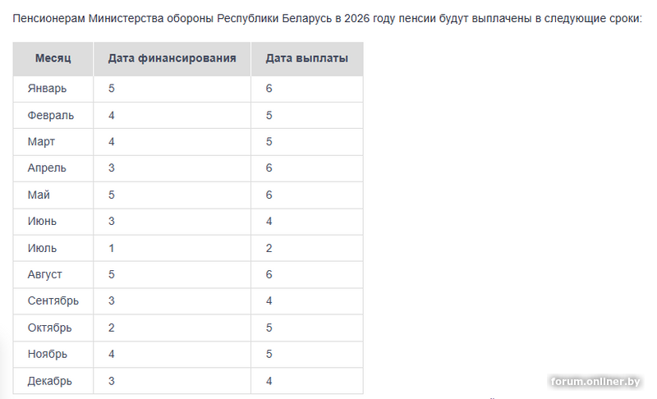
Task: Click the "Апрель" row label
Action: point(47,168)
